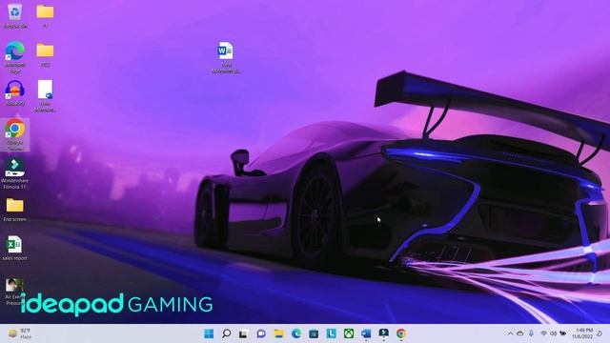This screenshot has height=343, width=610.
Task: Expand hidden system tray icons chevron
Action: tap(510, 333)
